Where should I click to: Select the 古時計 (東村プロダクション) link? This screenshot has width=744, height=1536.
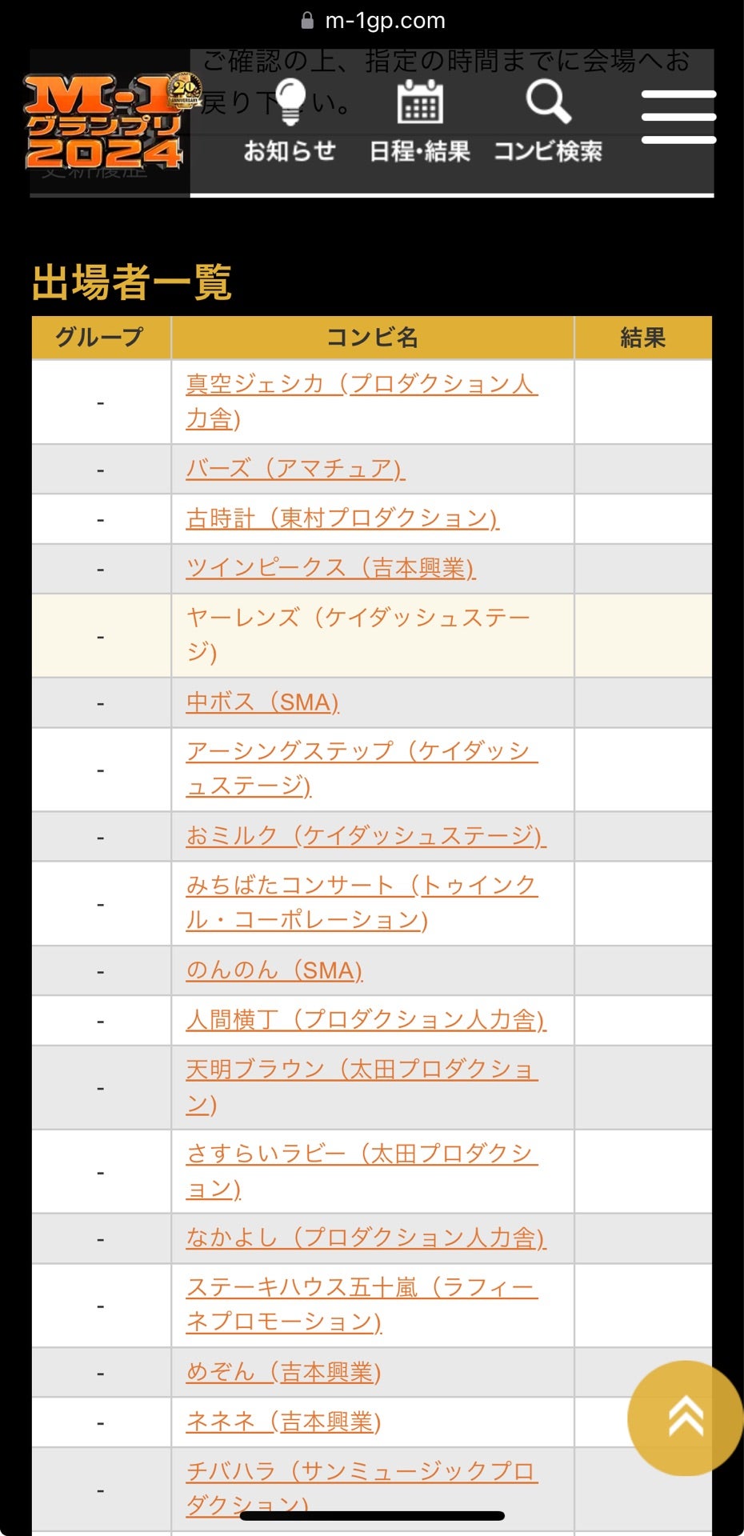point(342,518)
